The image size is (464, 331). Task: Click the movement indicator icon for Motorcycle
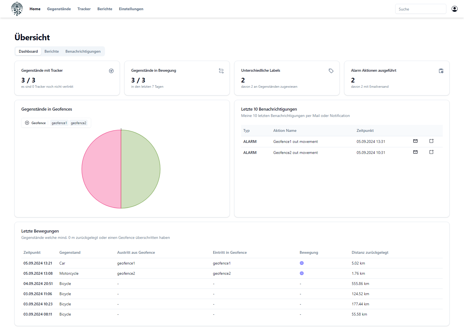click(x=302, y=273)
